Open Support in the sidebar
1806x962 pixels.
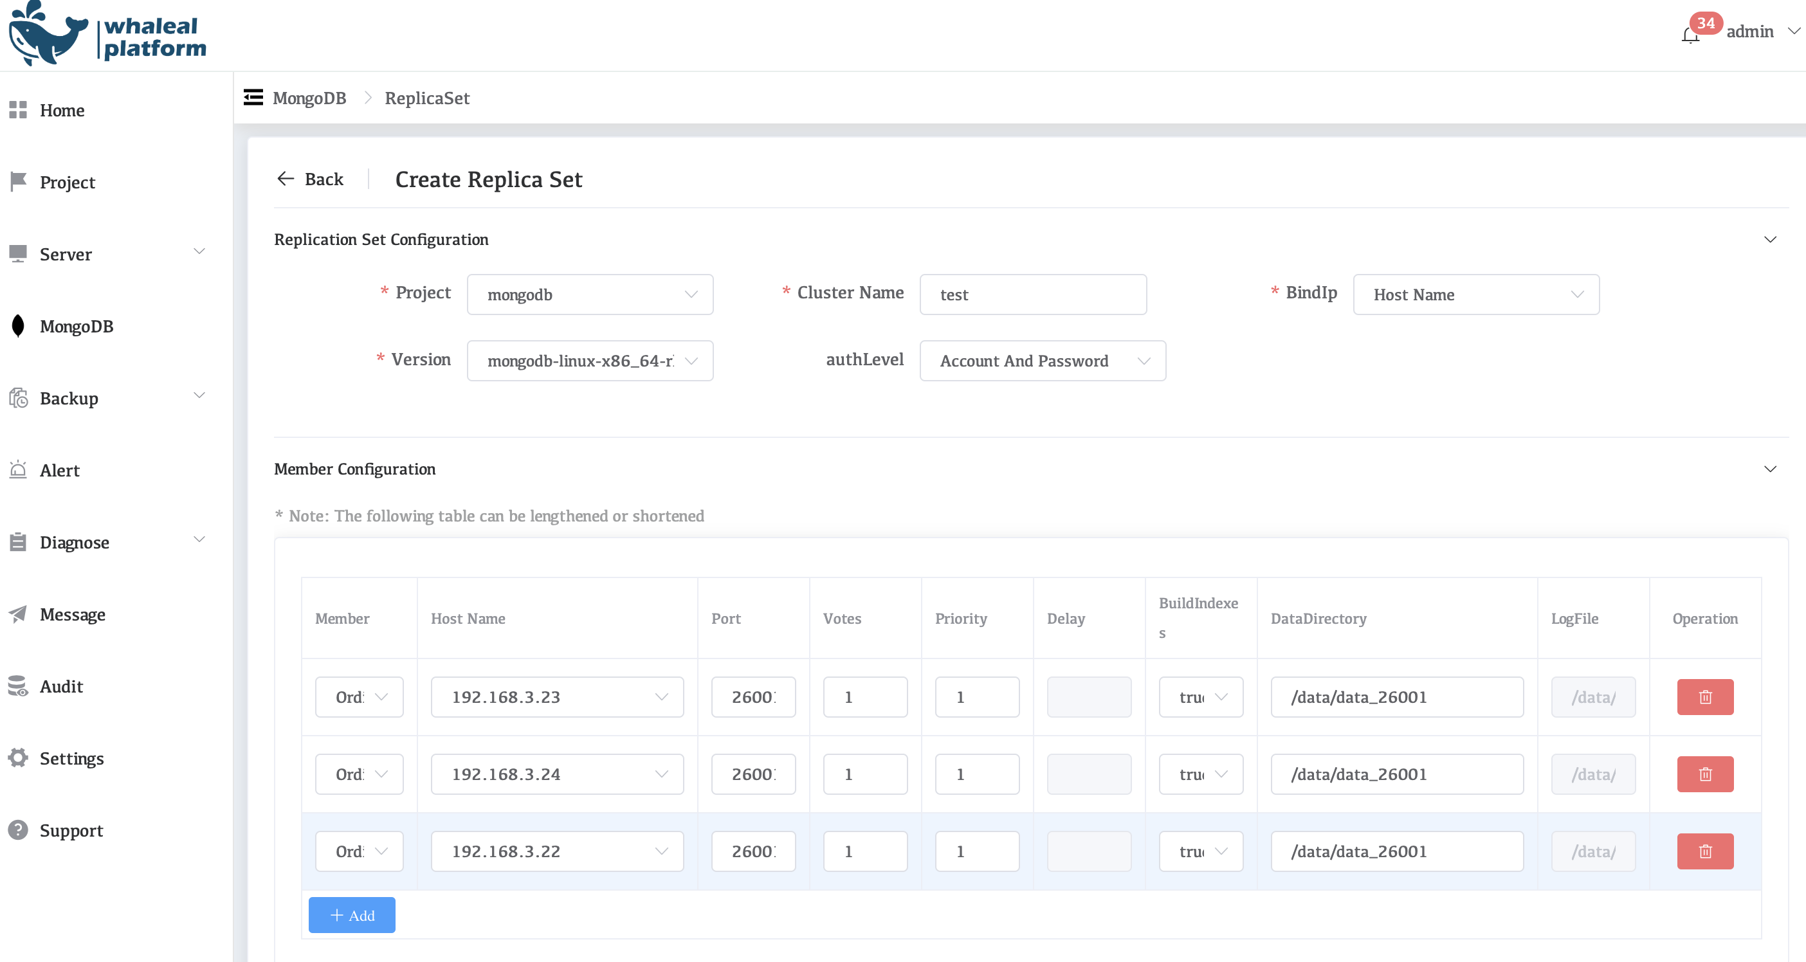point(71,830)
